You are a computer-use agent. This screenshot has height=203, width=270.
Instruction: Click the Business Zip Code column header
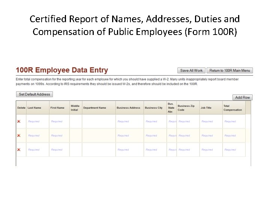coord(188,108)
